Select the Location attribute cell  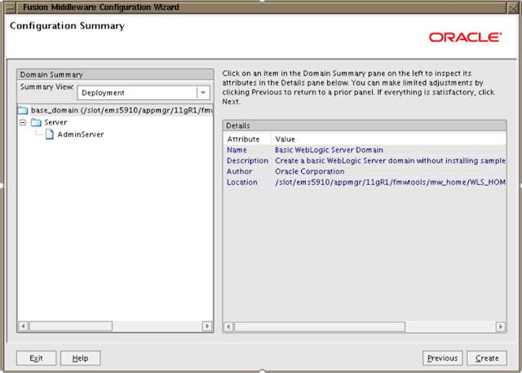tap(242, 182)
